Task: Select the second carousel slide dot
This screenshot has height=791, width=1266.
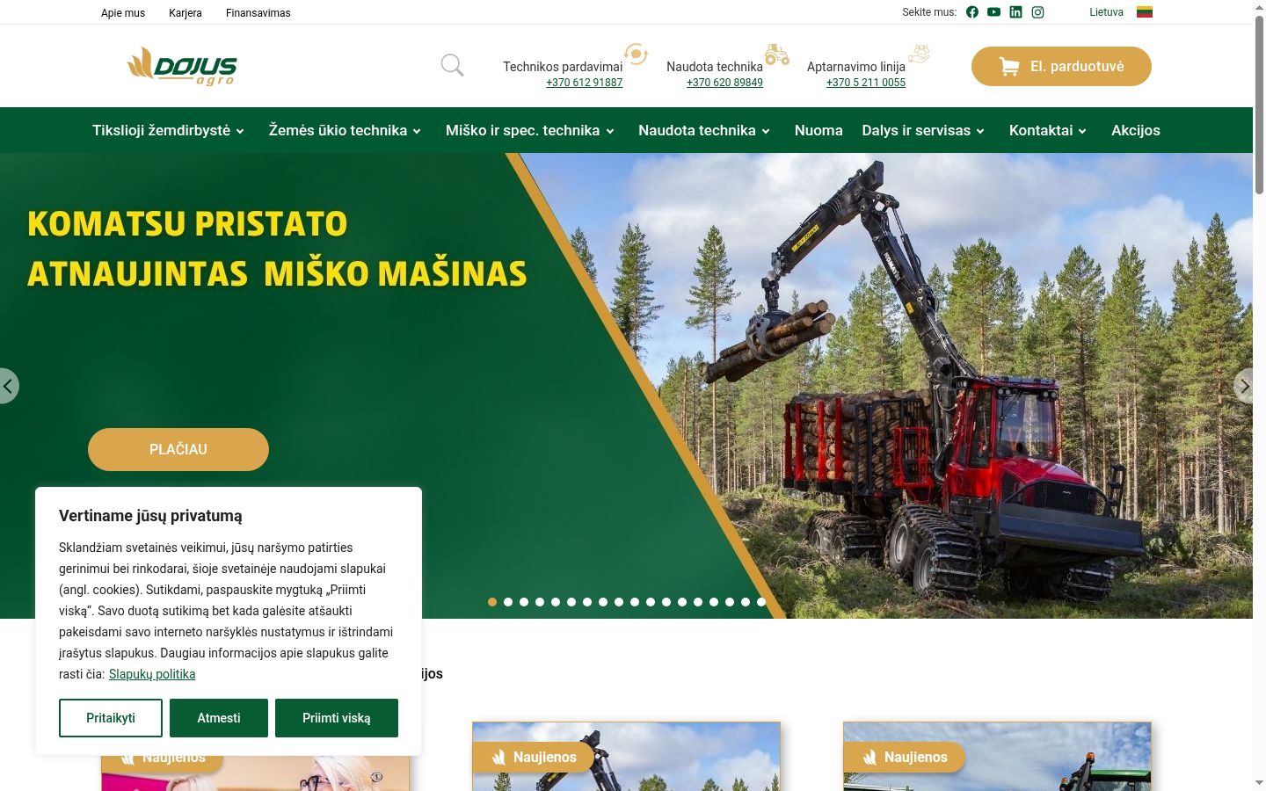Action: (508, 602)
